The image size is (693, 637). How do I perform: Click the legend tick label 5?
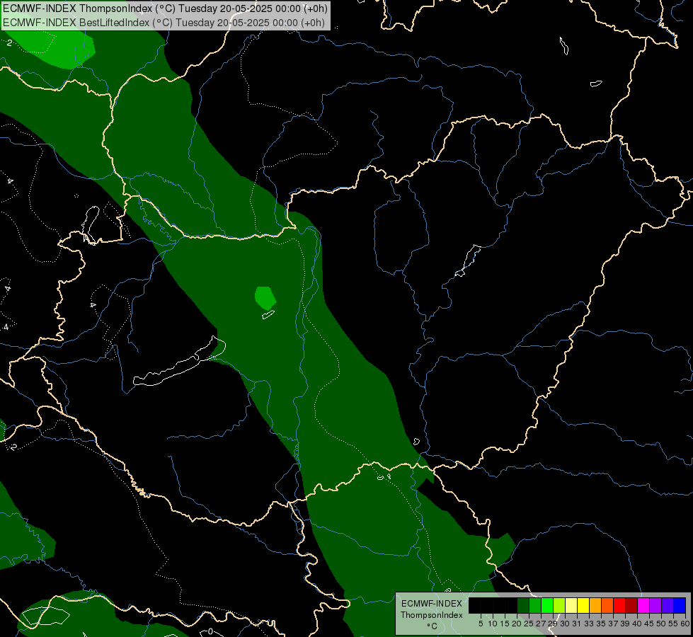click(481, 624)
